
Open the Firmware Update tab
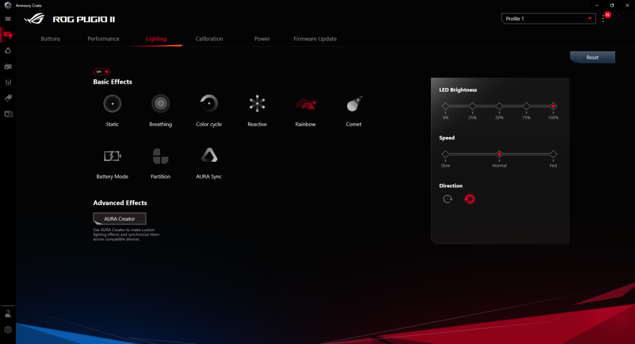coord(315,39)
